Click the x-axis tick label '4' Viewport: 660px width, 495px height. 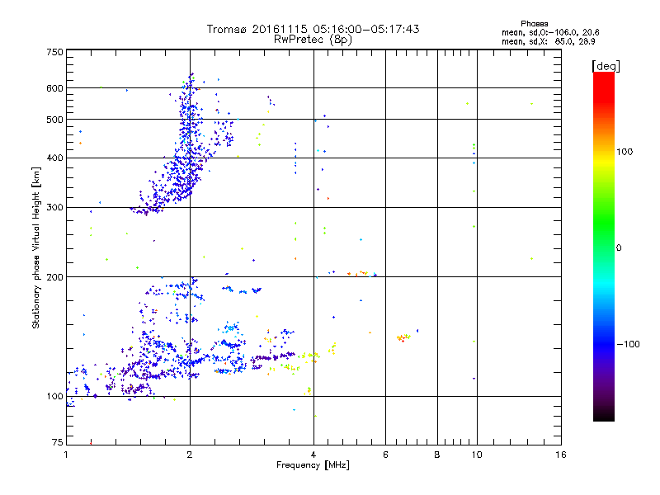tap(313, 455)
